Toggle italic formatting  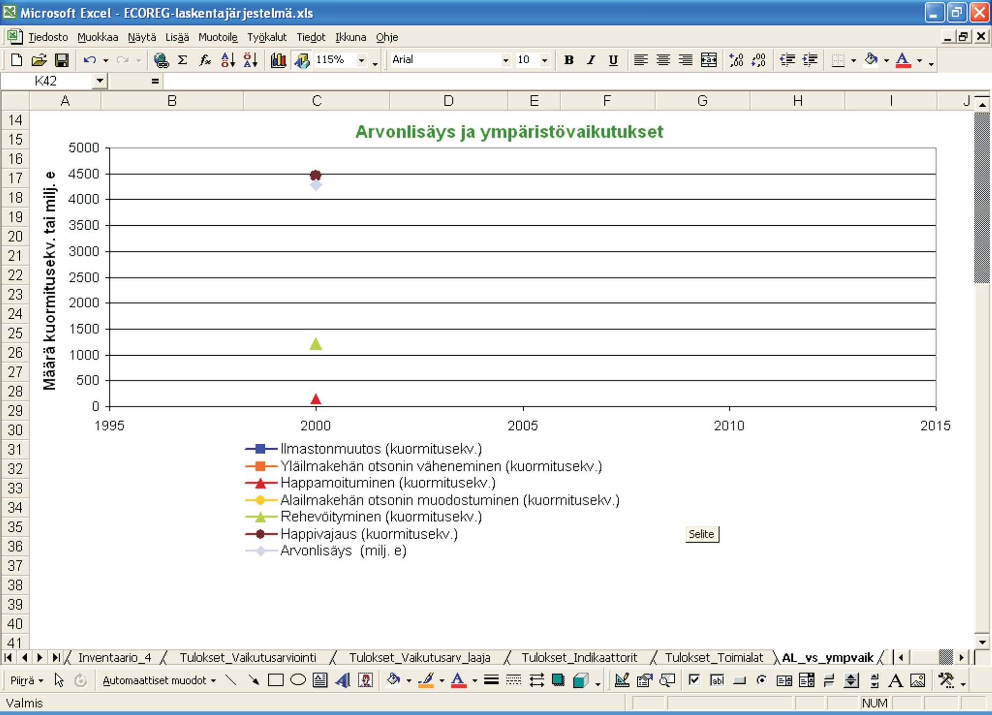(x=591, y=60)
